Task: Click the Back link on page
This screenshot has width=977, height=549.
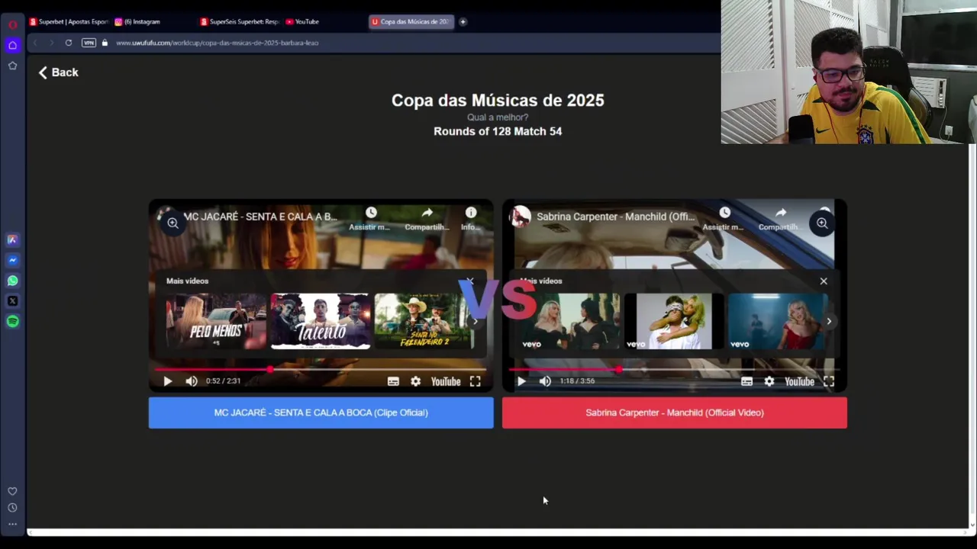Action: (x=59, y=72)
